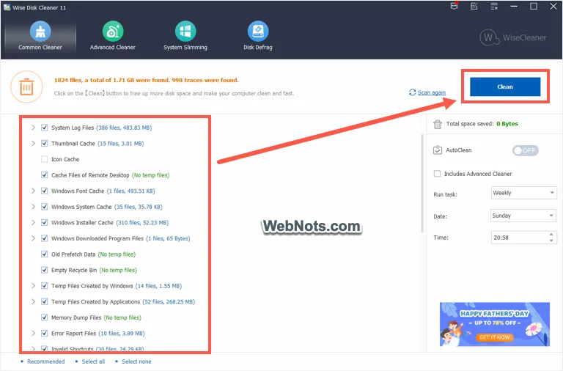
Task: Uncheck Cache Files of Remote Desktop
Action: tap(44, 175)
